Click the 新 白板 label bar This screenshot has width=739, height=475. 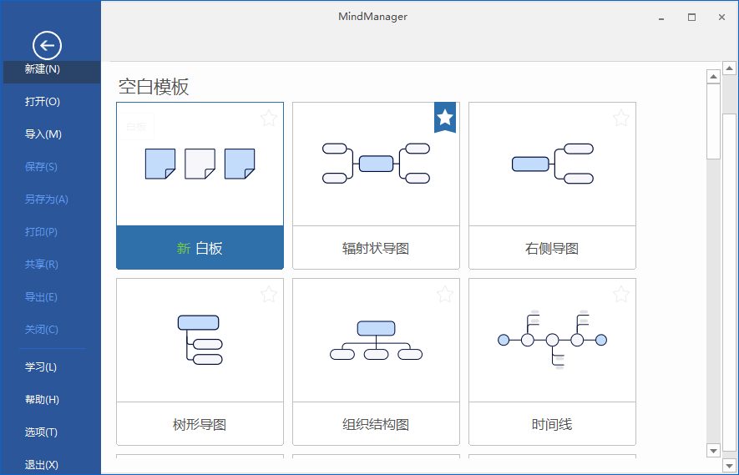(200, 247)
